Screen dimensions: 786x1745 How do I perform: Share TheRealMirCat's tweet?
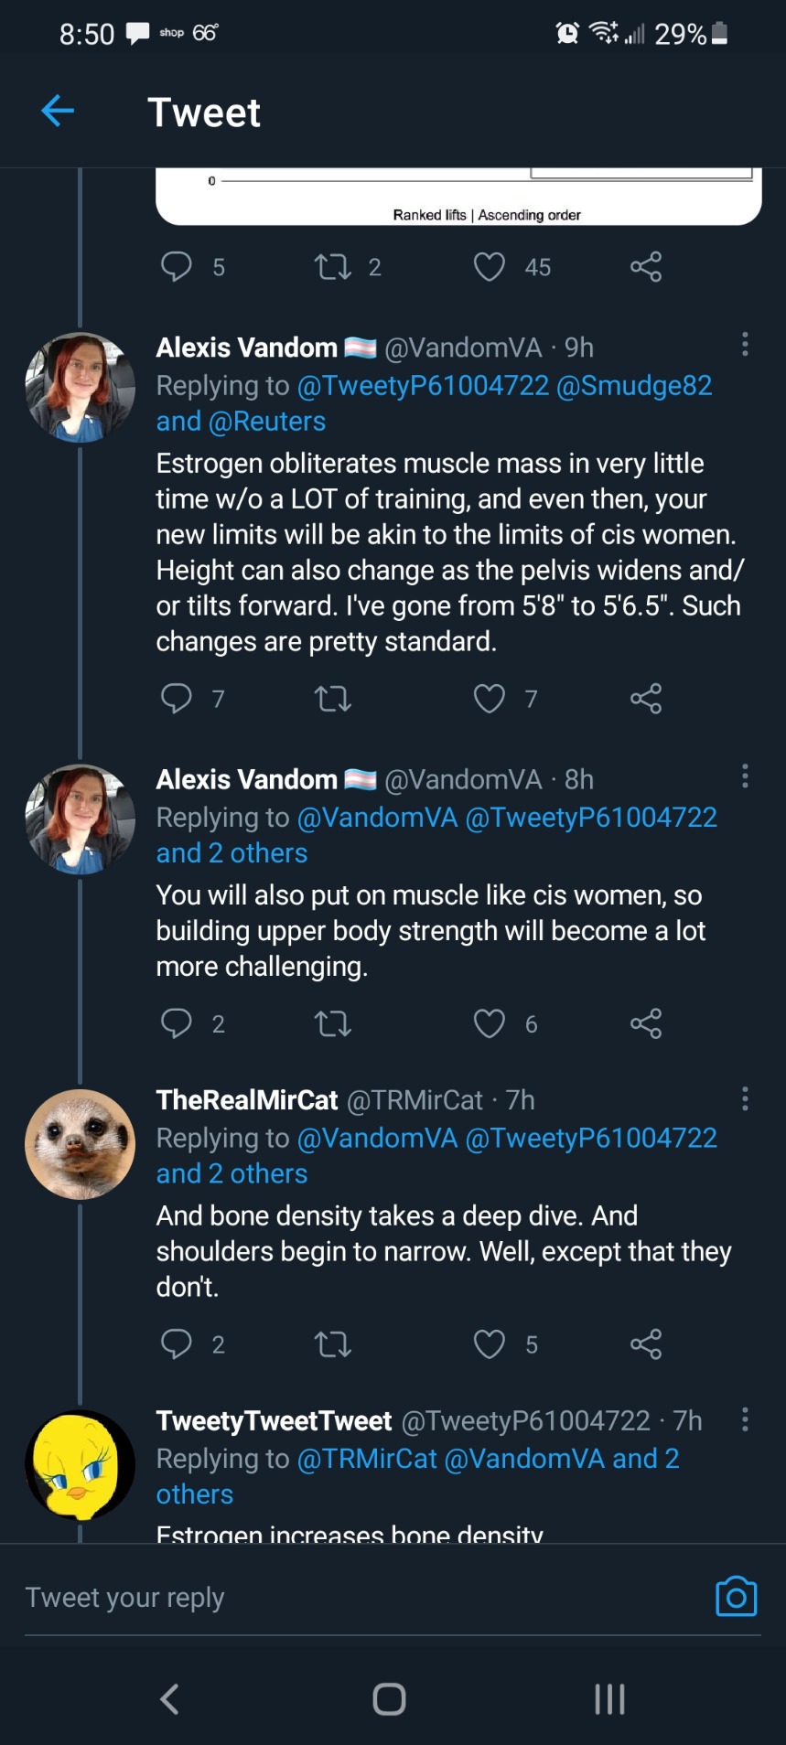[x=645, y=1344]
